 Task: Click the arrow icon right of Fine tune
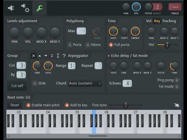[x=177, y=105]
